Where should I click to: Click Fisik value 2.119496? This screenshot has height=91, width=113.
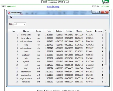[49, 41]
